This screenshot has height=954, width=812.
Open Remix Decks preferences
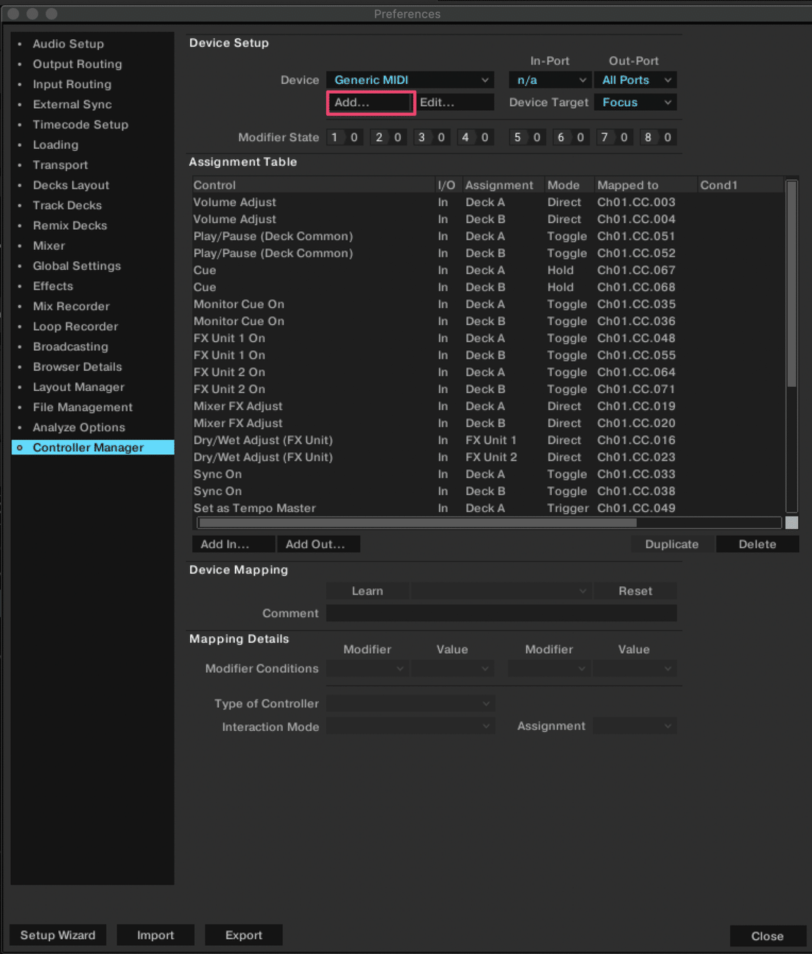(70, 226)
